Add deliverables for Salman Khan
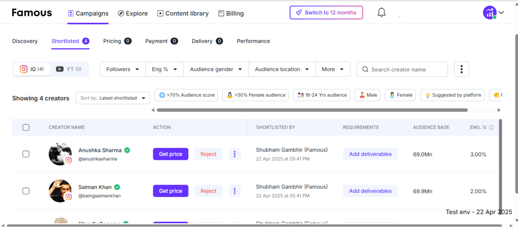This screenshot has height=227, width=518. 370,191
